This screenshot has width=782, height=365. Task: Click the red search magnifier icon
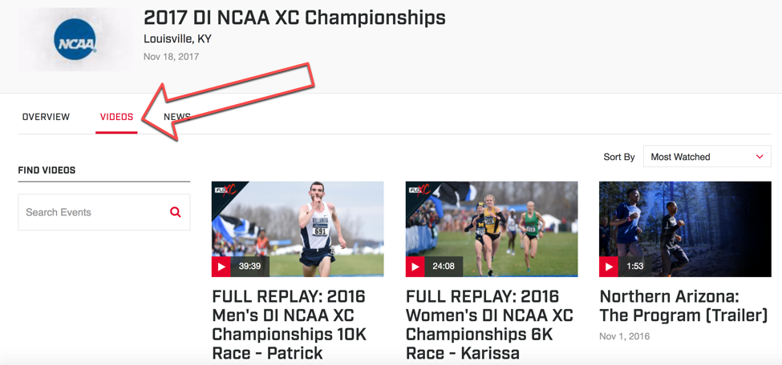pos(176,212)
